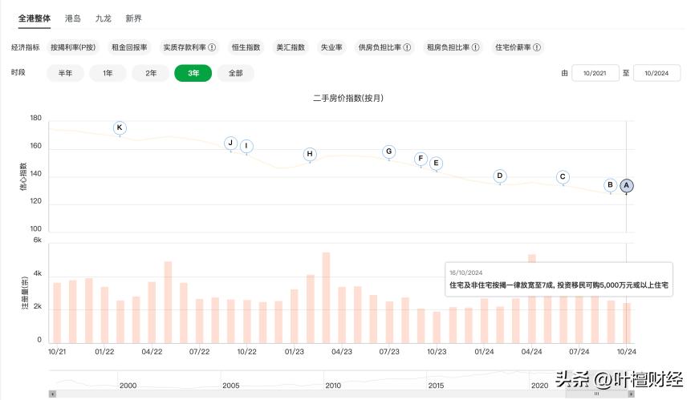Image resolution: width=695 pixels, height=400 pixels.
Task: Enable the 恒生指数 indicator overlay
Action: pos(246,47)
